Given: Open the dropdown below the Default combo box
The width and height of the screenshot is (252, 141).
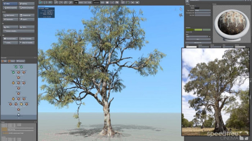Looking at the screenshot, I should (x=202, y=13).
